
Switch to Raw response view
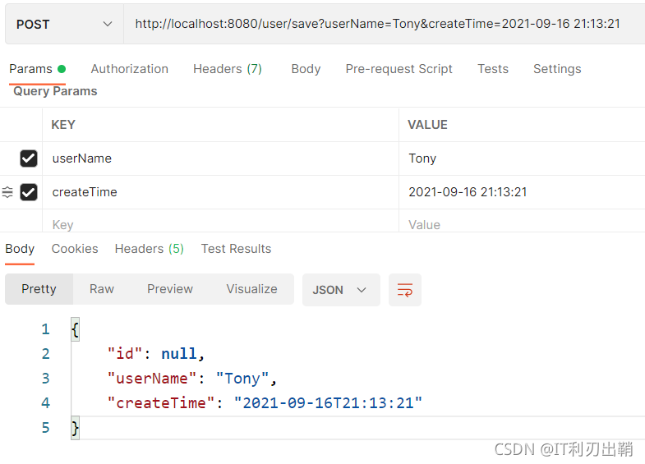coord(102,289)
